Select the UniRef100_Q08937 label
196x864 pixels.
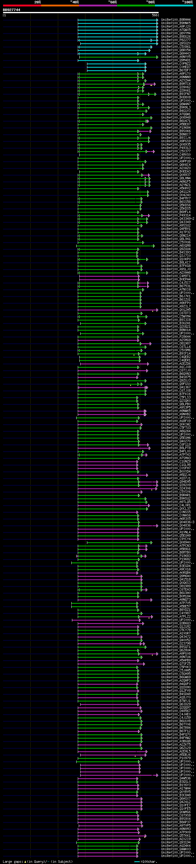176,175
